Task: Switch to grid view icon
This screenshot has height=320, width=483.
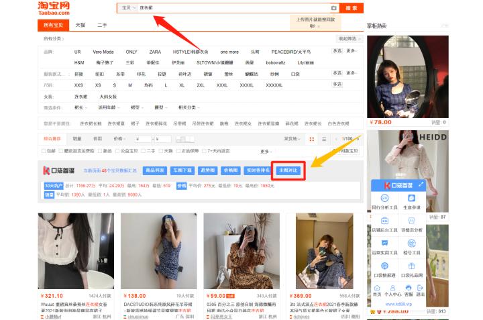Action: pyautogui.click(x=312, y=140)
